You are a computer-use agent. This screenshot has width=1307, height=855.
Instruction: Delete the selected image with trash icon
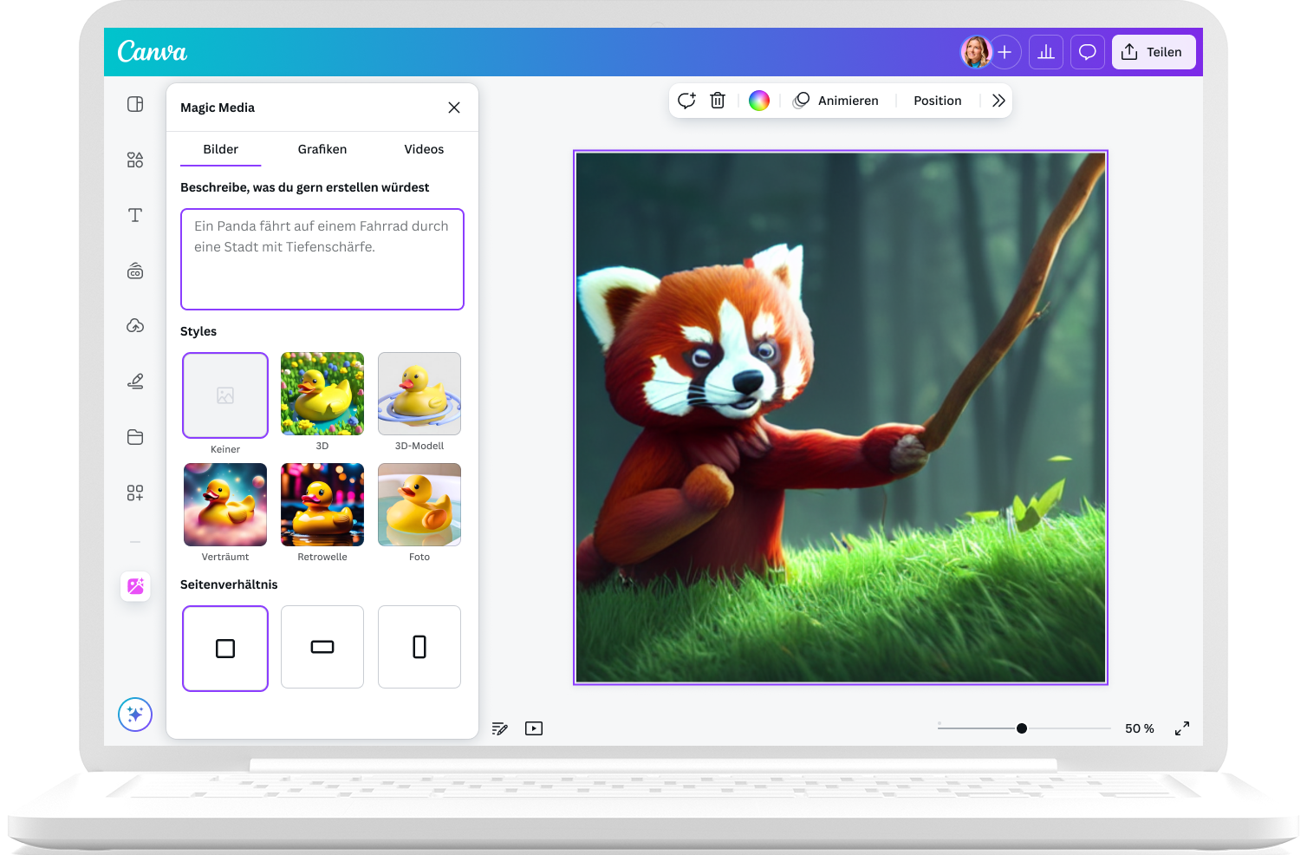pos(718,101)
